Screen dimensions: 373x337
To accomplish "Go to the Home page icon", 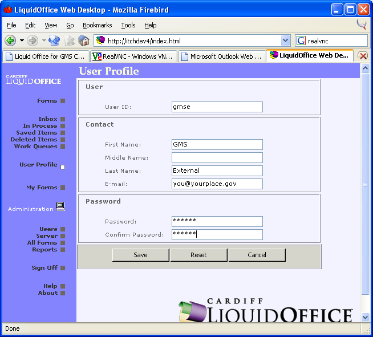I will coord(84,40).
